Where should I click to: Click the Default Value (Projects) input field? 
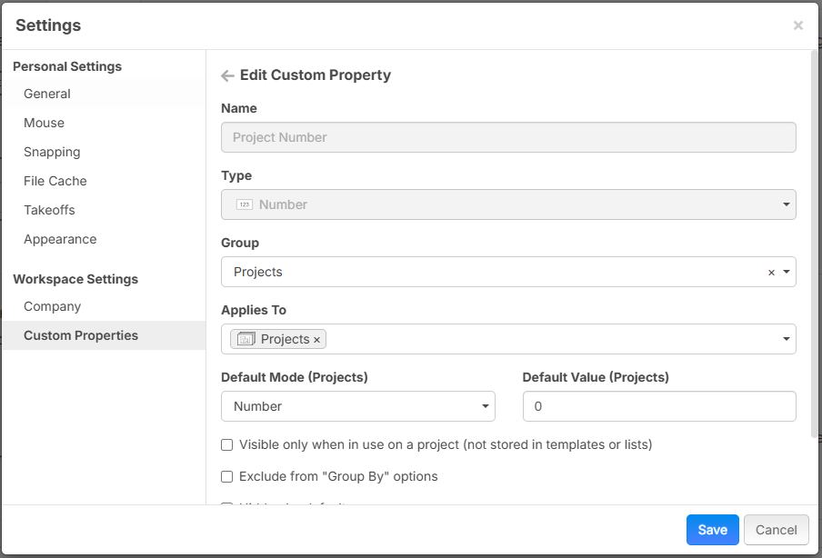pyautogui.click(x=659, y=406)
